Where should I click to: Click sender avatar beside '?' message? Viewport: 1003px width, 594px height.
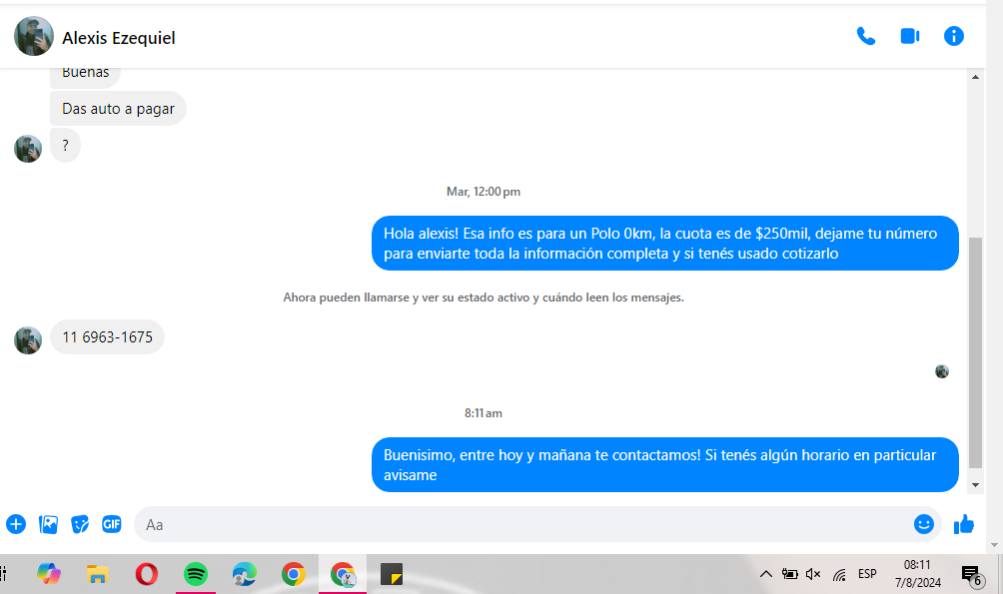[x=28, y=149]
